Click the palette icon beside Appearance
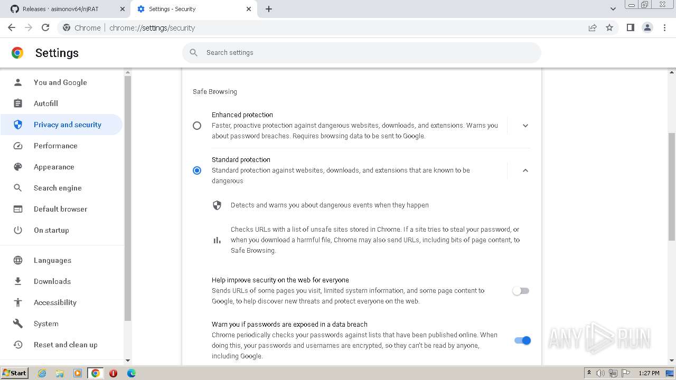The image size is (676, 380). (18, 167)
